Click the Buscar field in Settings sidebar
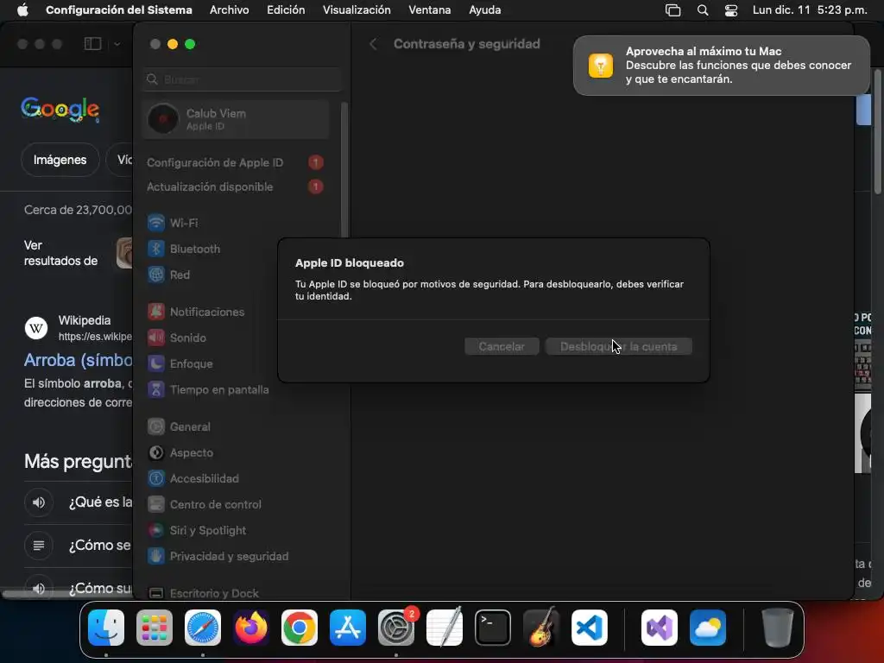The height and width of the screenshot is (663, 884). point(243,79)
